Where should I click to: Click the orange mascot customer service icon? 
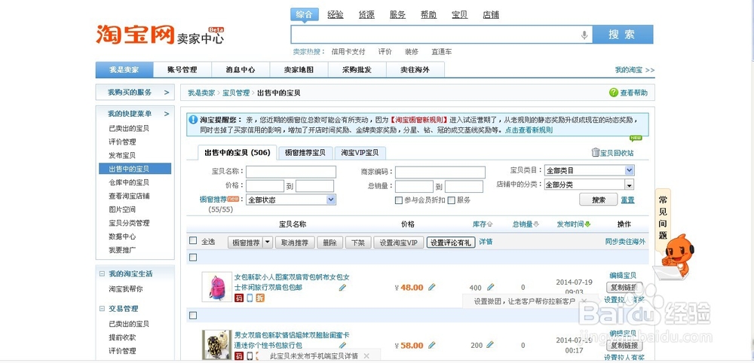click(x=676, y=256)
